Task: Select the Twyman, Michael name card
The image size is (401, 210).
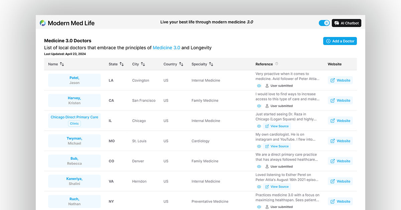Action: (74, 141)
